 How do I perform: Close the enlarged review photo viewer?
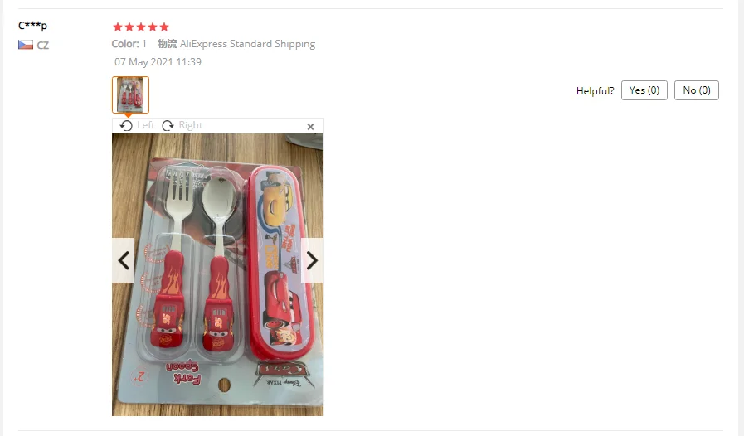(310, 127)
